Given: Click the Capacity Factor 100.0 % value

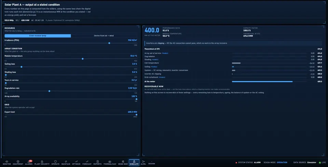Looking at the screenshot, I should [x=247, y=30].
